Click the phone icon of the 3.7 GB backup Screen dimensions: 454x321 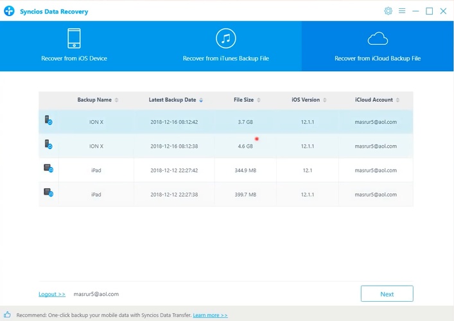tap(48, 120)
